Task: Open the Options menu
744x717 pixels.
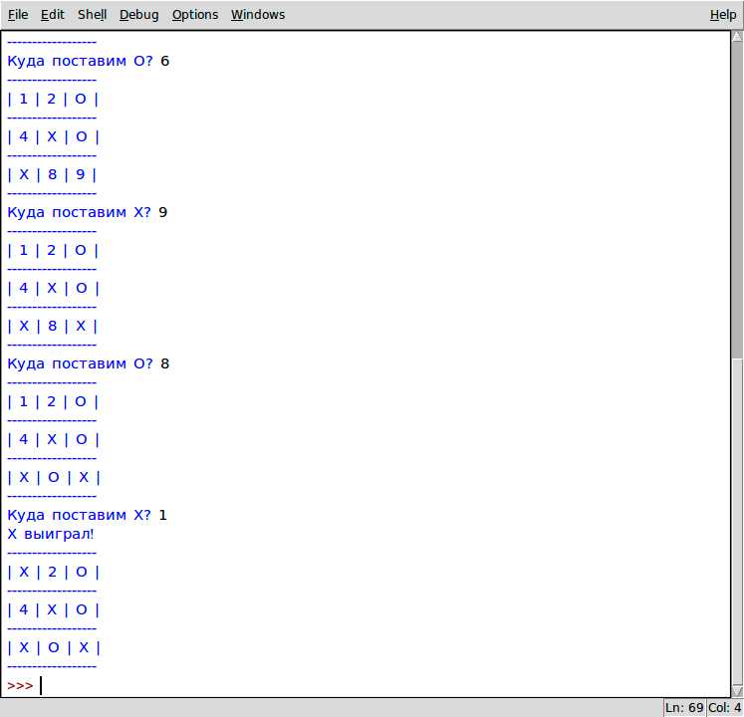Action: [195, 15]
